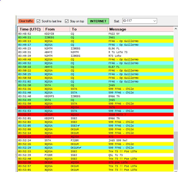Viewport: 178px width, 172px height.
Task: Uncheck the Stay on top checkbox
Action: 67,21
